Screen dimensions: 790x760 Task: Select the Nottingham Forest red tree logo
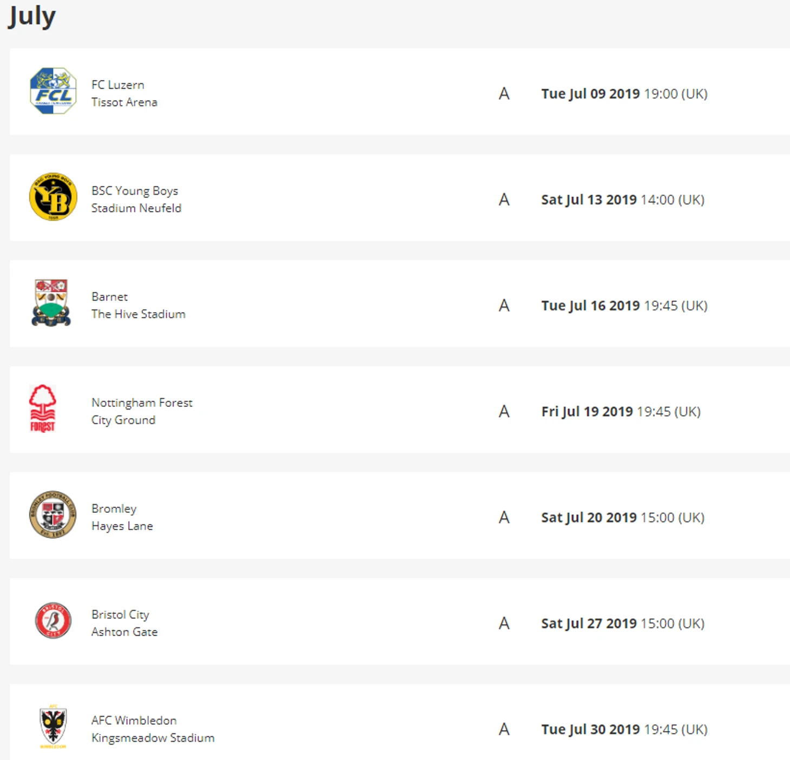point(43,408)
